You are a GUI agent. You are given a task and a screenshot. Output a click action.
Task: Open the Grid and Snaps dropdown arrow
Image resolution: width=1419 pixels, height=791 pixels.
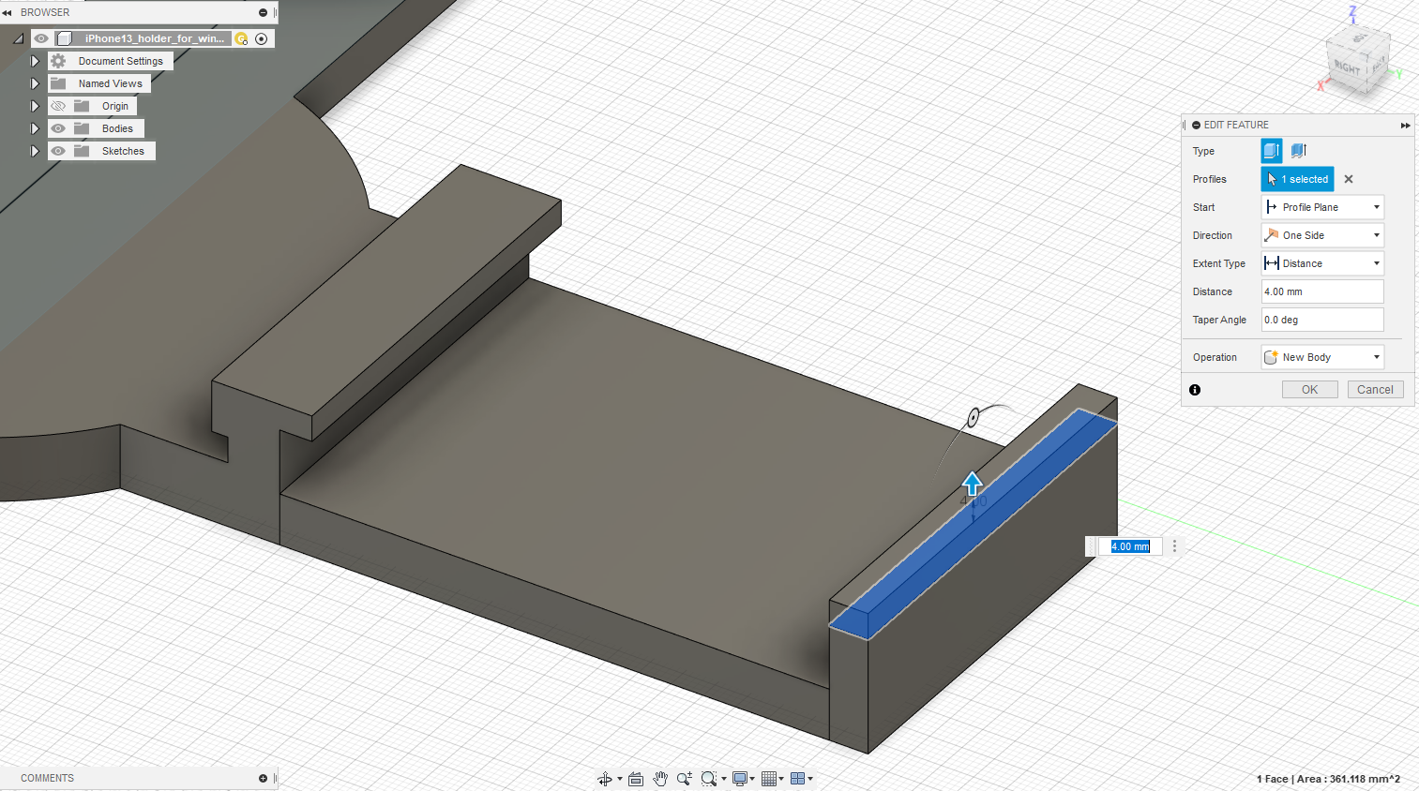781,779
